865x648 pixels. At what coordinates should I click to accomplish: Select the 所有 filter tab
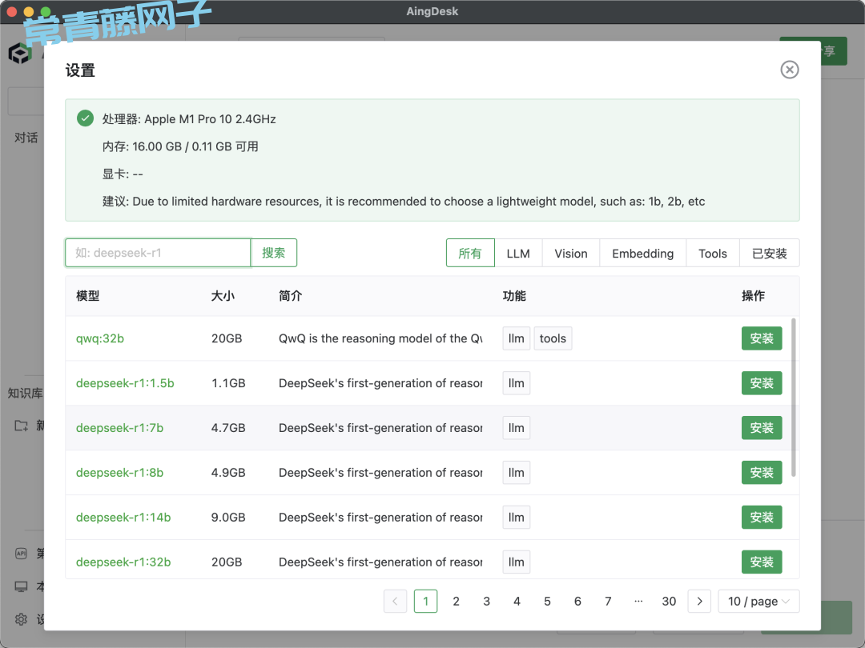470,254
